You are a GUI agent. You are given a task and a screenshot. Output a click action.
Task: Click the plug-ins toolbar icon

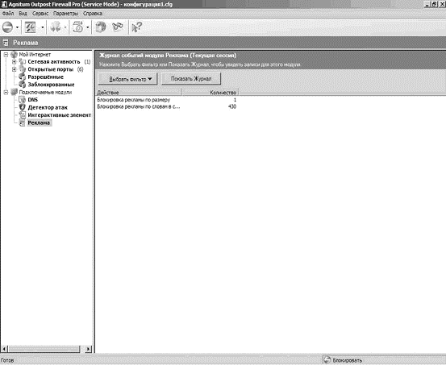[x=55, y=27]
